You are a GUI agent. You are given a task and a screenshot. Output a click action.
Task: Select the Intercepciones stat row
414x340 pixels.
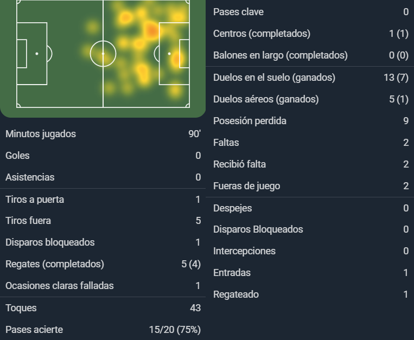point(310,251)
